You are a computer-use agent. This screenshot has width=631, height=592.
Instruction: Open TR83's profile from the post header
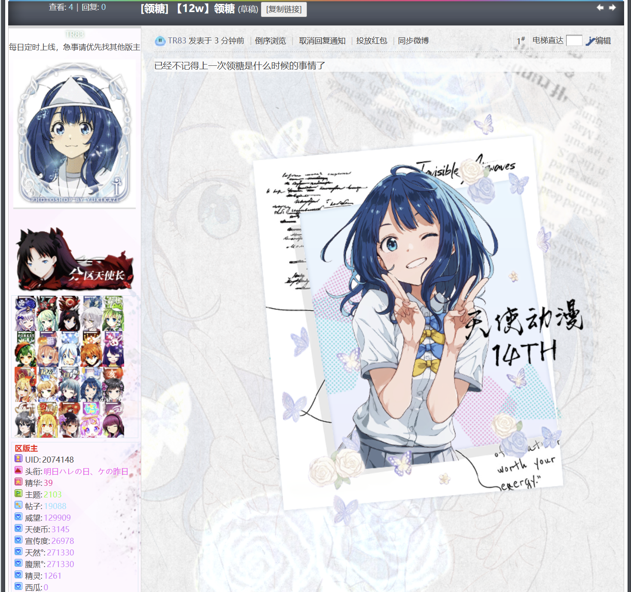tap(177, 41)
